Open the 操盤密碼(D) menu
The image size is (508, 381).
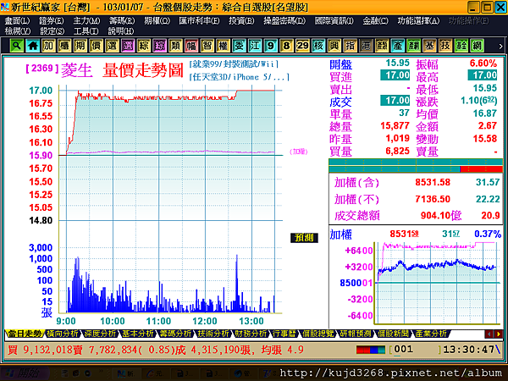pos(284,20)
